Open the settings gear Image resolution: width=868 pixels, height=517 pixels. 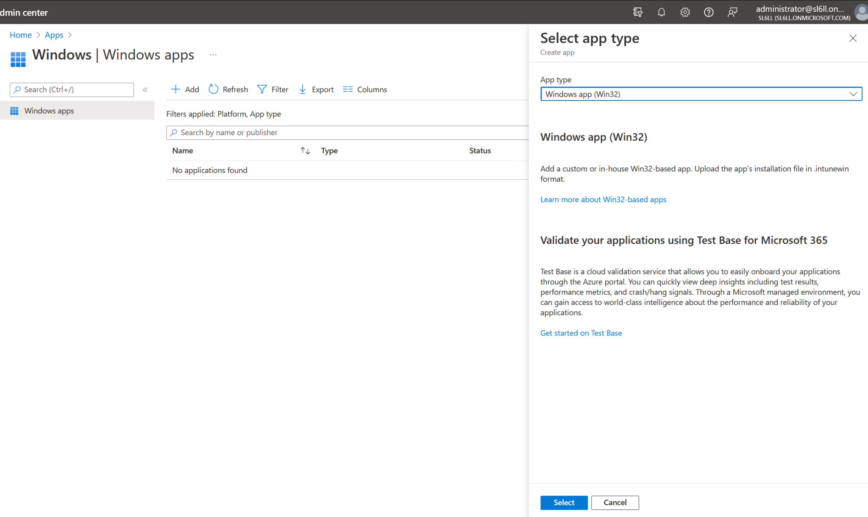click(x=685, y=12)
